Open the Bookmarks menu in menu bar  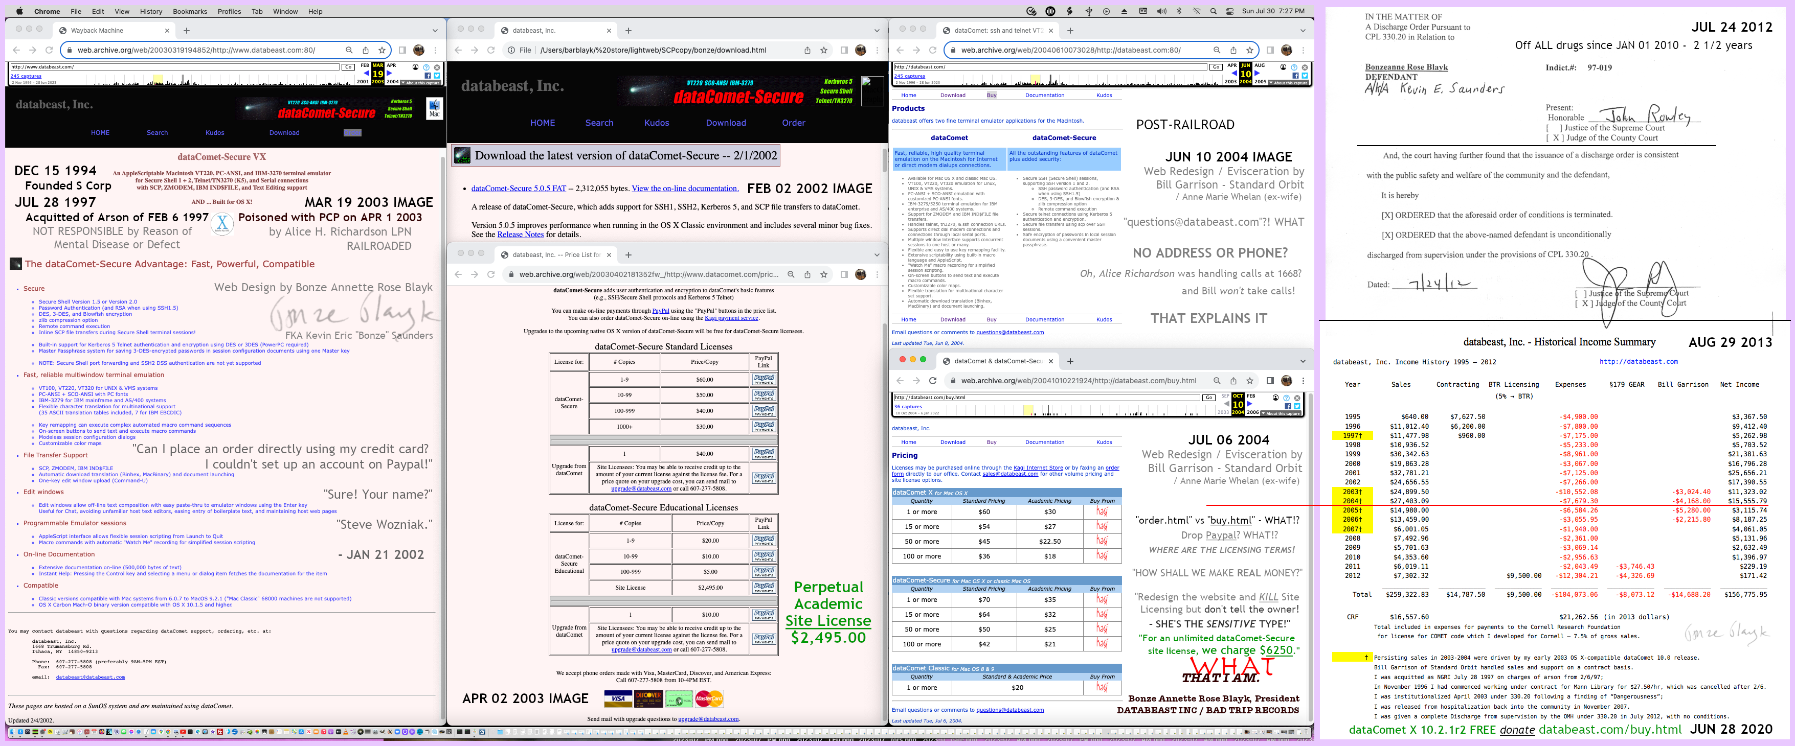coord(190,11)
